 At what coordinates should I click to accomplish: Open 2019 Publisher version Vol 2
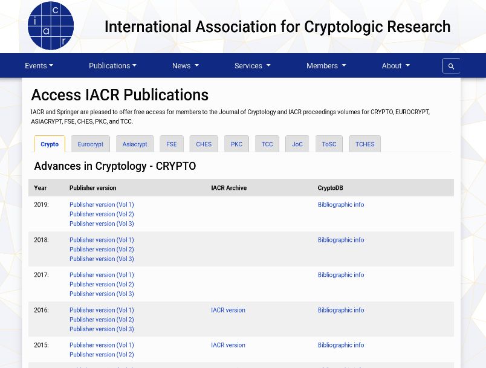click(x=102, y=214)
